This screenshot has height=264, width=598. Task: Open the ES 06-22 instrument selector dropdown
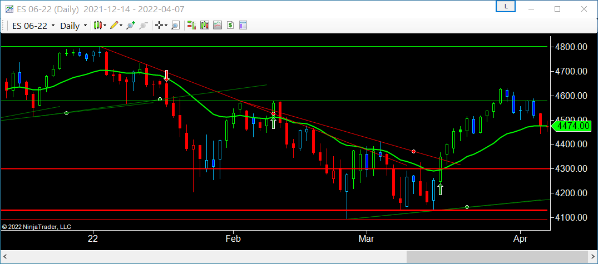click(x=33, y=26)
